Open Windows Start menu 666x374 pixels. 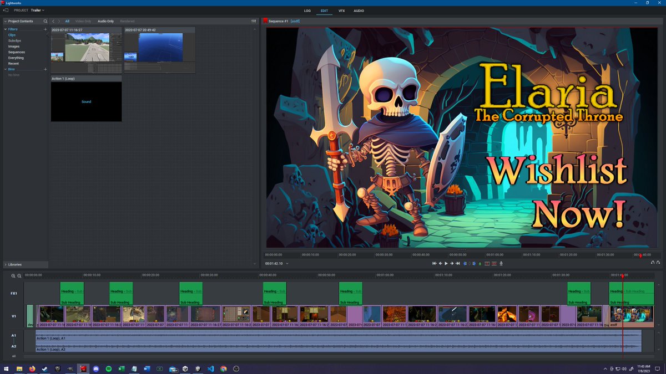pos(7,368)
